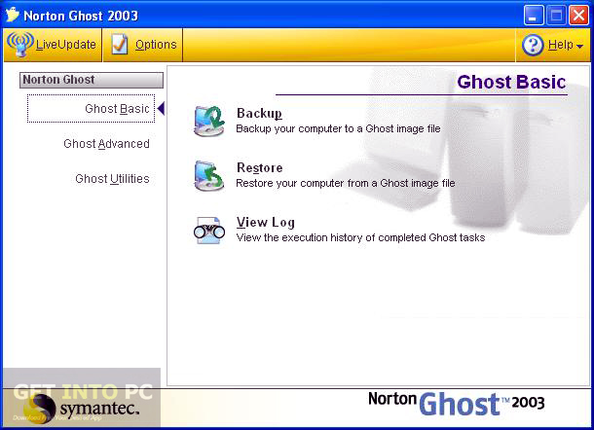The image size is (594, 430).
Task: Switch to Ghost Advanced section
Action: 106,144
